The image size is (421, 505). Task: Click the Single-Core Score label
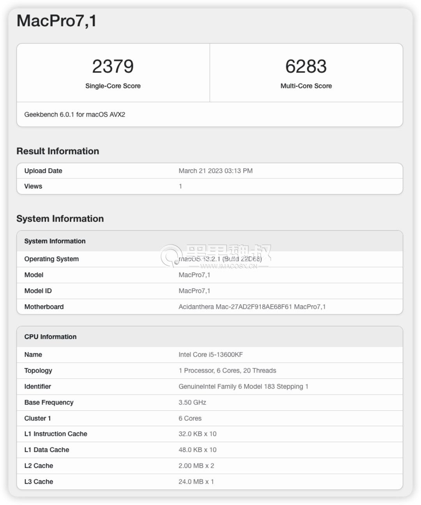tap(113, 86)
